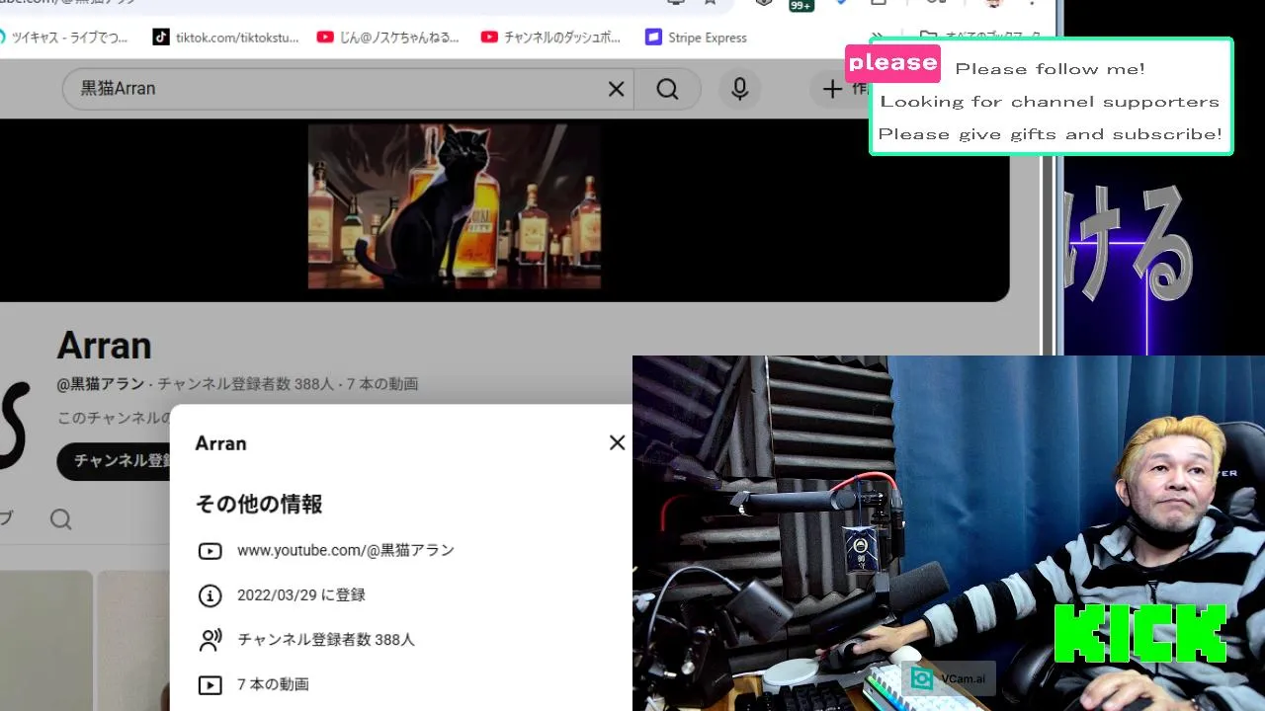Click the VCam.ai watermark badge

(x=949, y=678)
